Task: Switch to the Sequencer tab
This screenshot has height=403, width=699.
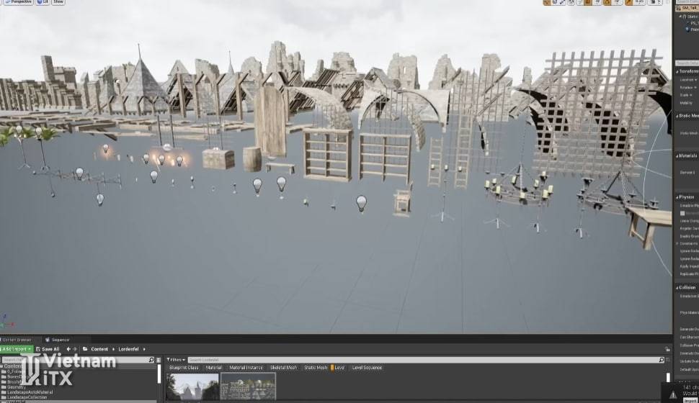Action: click(58, 340)
